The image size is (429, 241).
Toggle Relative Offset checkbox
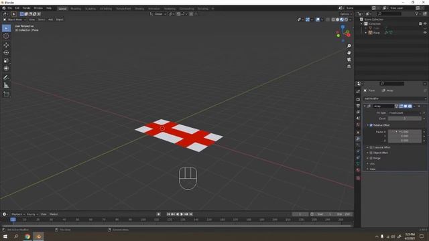[x=371, y=125]
